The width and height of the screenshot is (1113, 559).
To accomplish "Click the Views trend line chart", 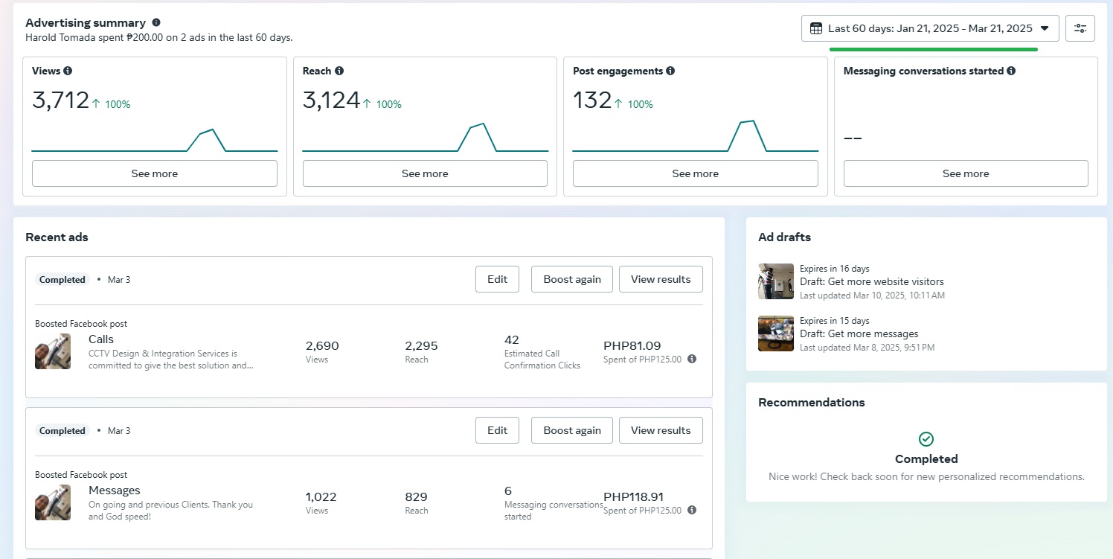I will (155, 141).
